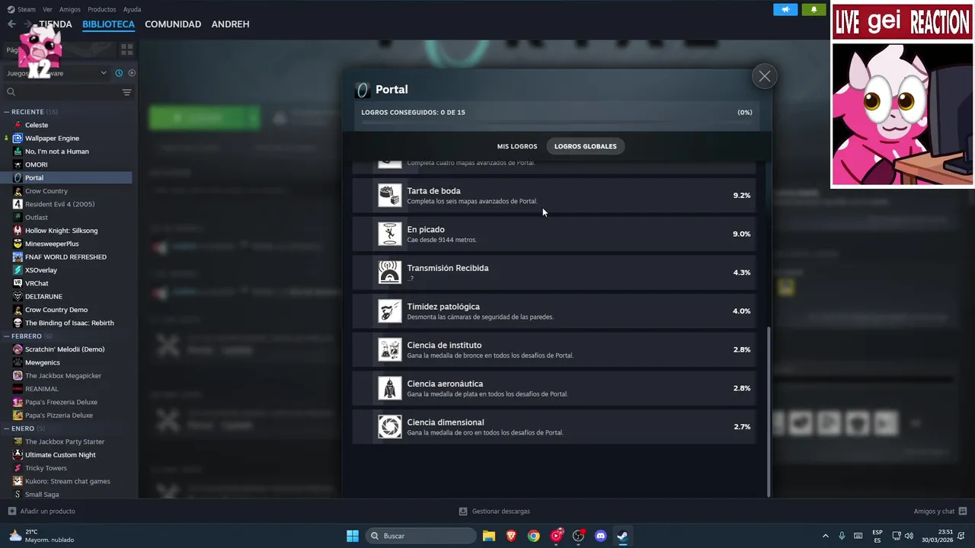Click Ultimate Custom Night icon
The image size is (975, 548).
[18, 454]
